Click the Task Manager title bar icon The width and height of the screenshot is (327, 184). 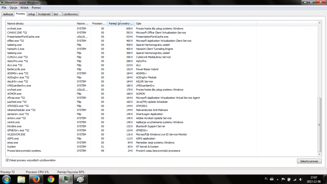[2, 2]
